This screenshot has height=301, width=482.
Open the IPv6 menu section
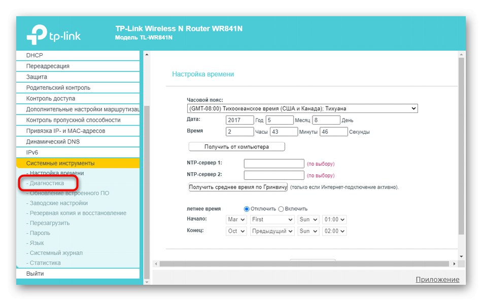pos(78,152)
